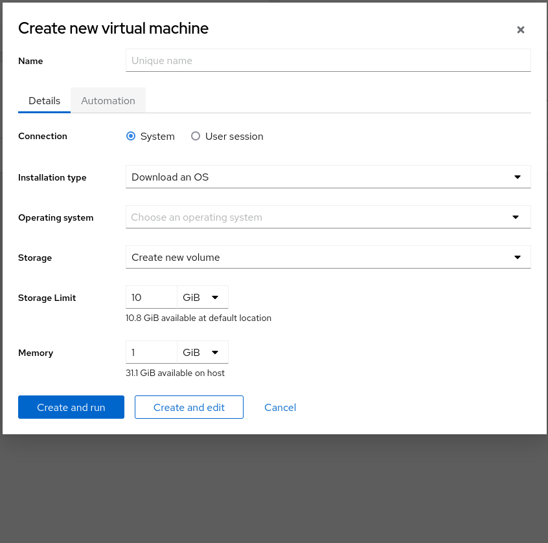
Task: Click the 'Choose an operating system' text box
Action: (311, 217)
